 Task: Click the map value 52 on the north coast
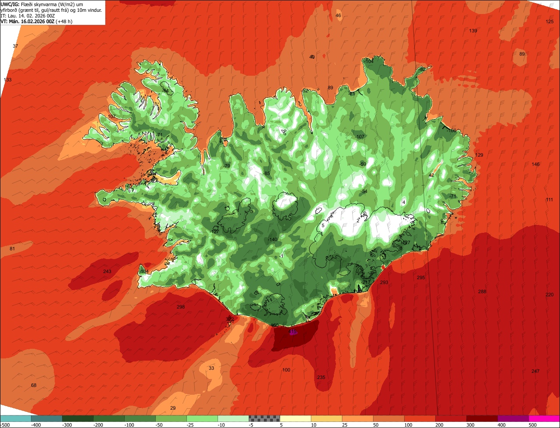[x=305, y=91]
